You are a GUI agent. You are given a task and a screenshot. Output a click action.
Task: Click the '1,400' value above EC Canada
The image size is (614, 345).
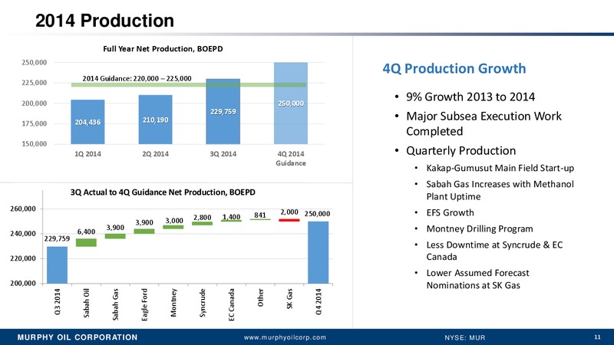click(232, 217)
